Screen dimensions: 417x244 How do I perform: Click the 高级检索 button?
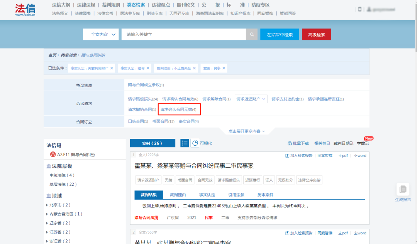pos(317,35)
